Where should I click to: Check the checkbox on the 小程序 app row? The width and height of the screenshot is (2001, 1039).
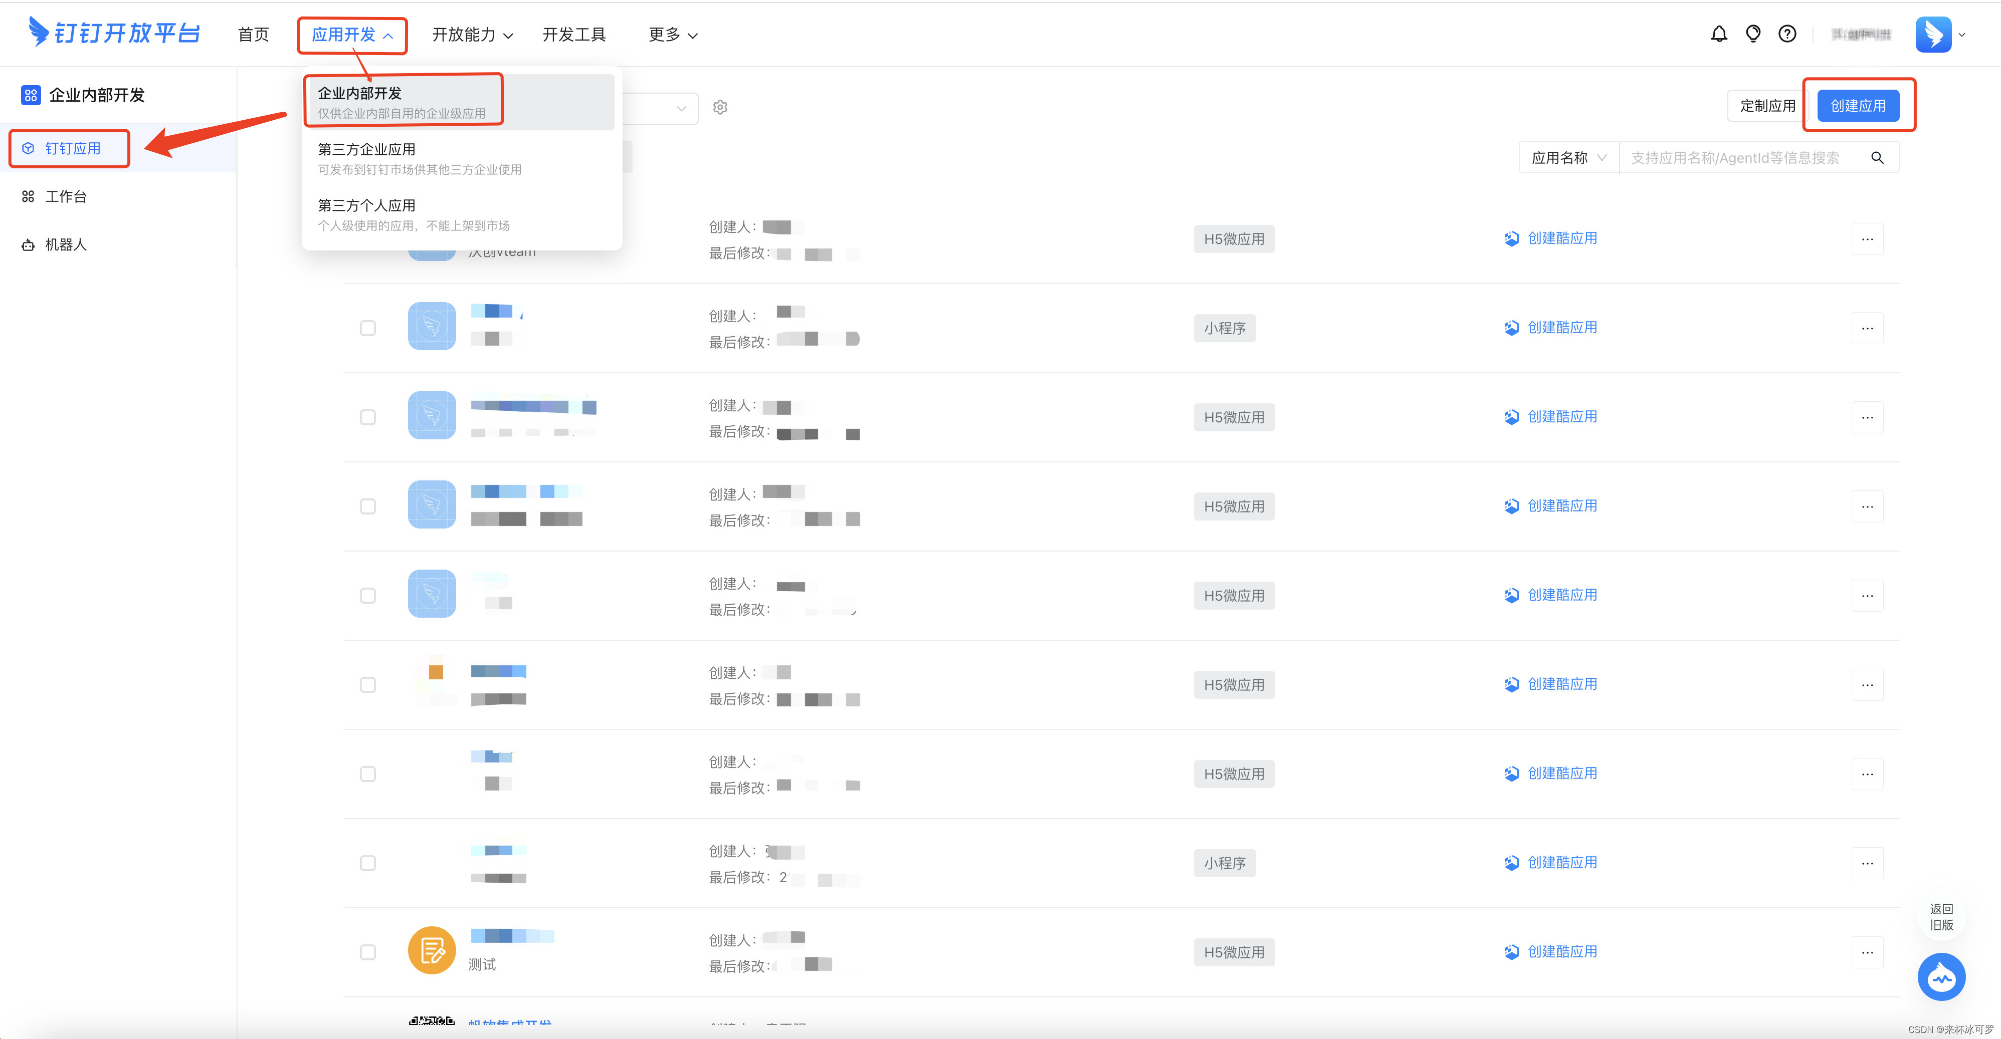pos(367,863)
